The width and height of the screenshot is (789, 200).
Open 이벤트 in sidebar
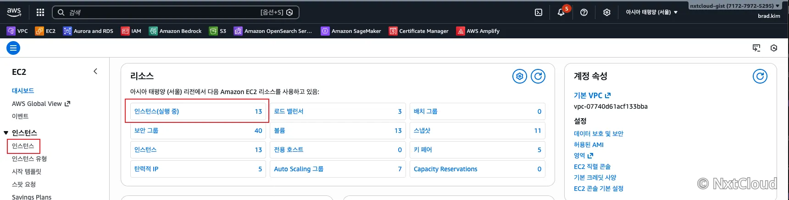20,116
